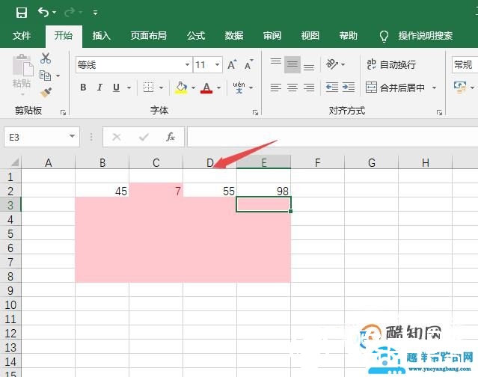Screen dimensions: 478x377
Task: Open the 文件 menu tab
Action: click(22, 36)
